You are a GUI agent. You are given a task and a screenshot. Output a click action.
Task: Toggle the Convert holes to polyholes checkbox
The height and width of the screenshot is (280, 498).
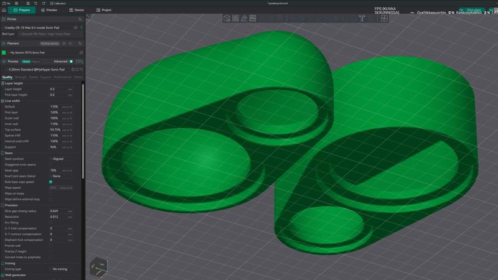click(51, 258)
